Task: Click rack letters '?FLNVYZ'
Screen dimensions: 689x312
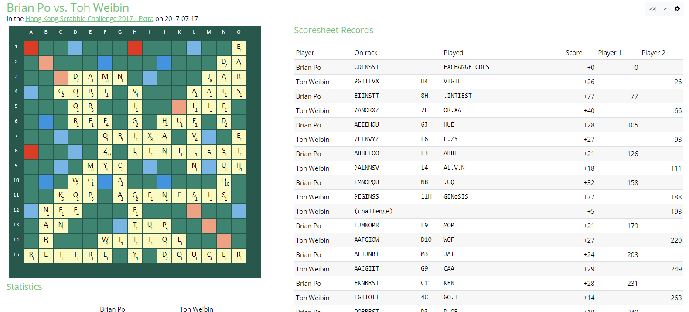Action: point(366,139)
